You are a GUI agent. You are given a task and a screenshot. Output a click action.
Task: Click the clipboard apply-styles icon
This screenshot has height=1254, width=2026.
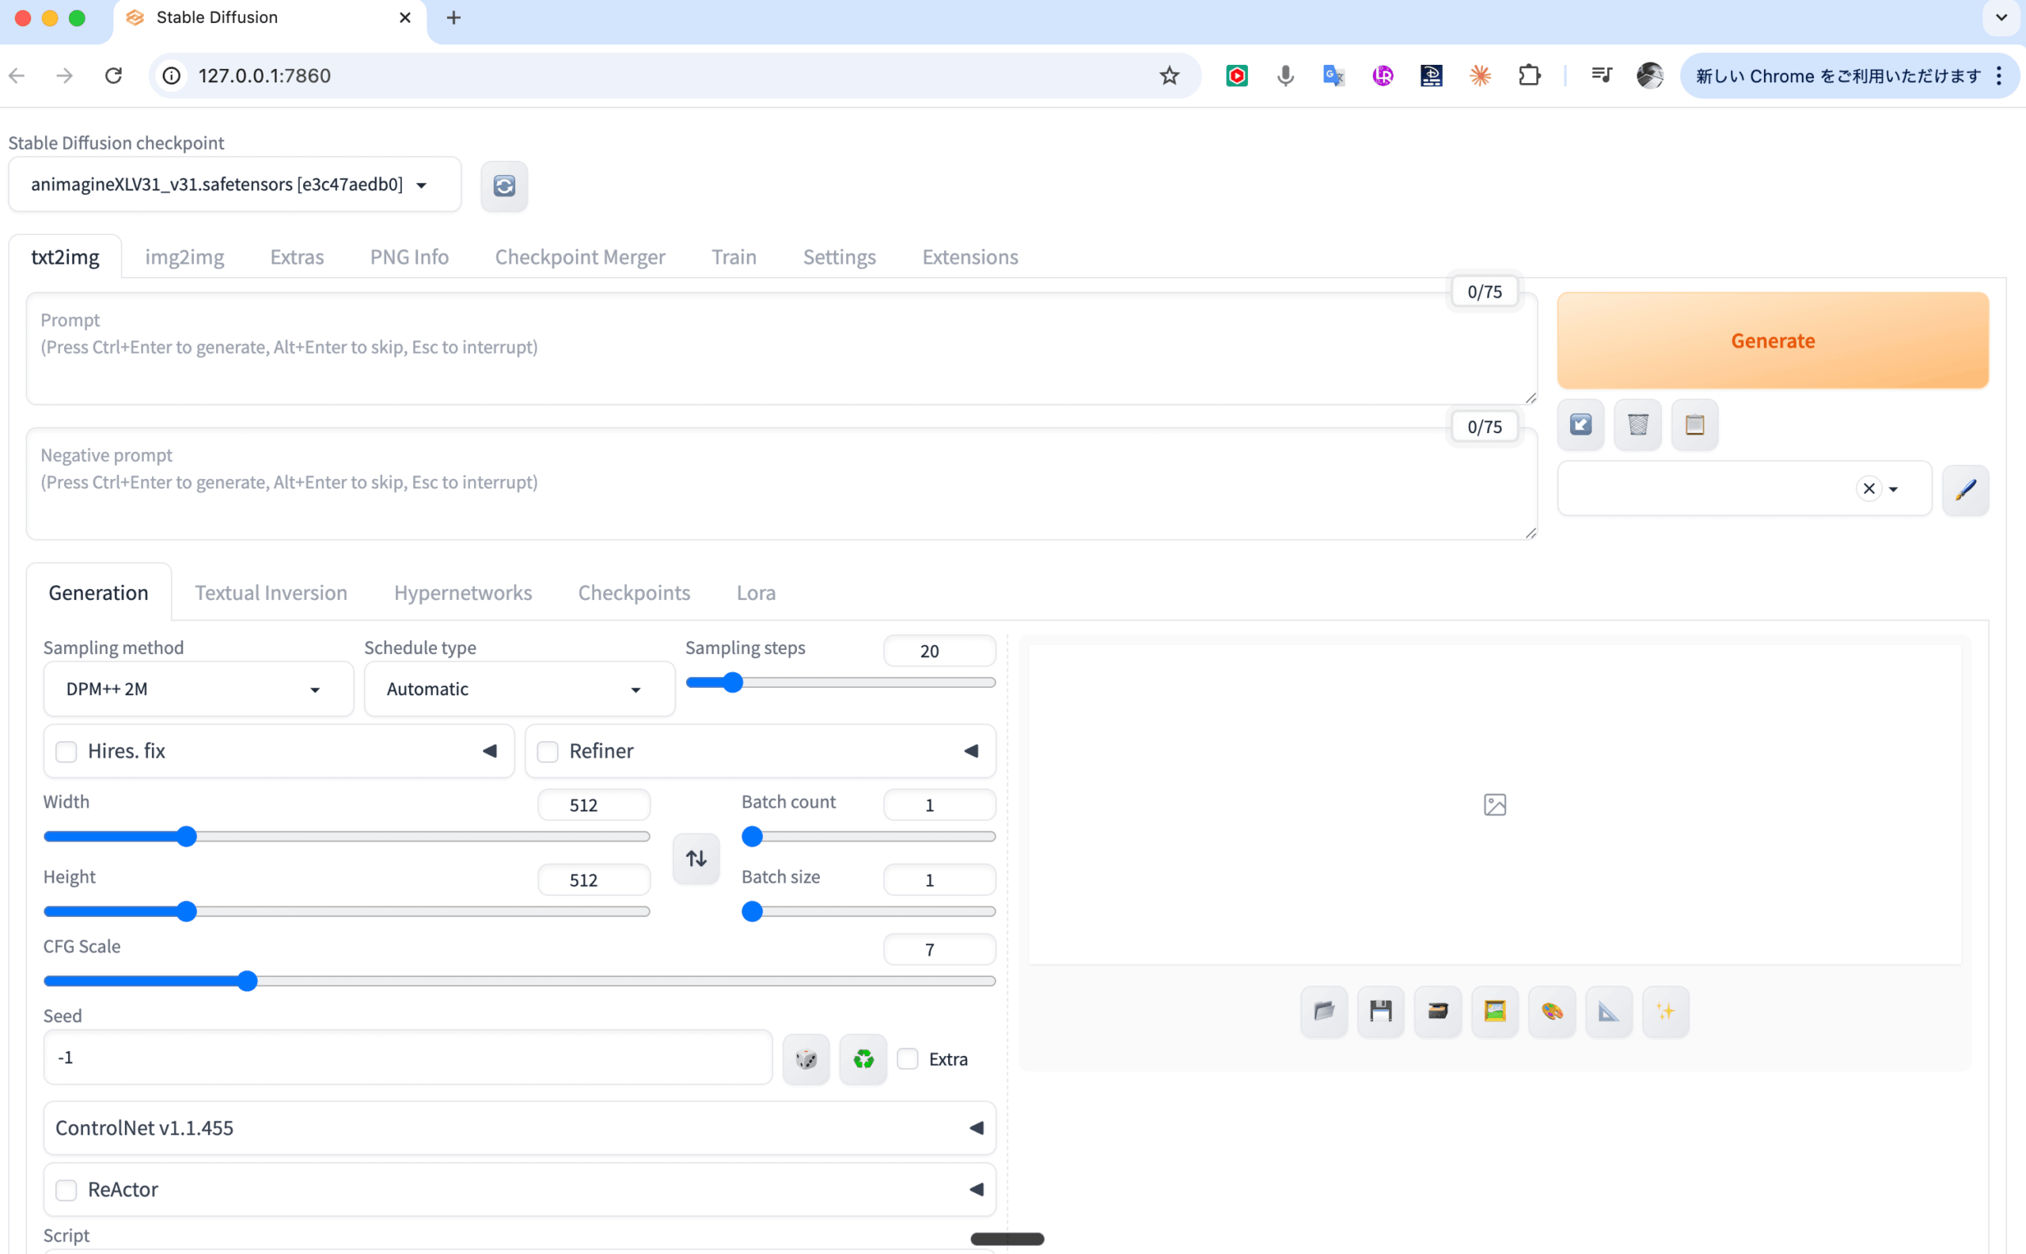pos(1694,424)
